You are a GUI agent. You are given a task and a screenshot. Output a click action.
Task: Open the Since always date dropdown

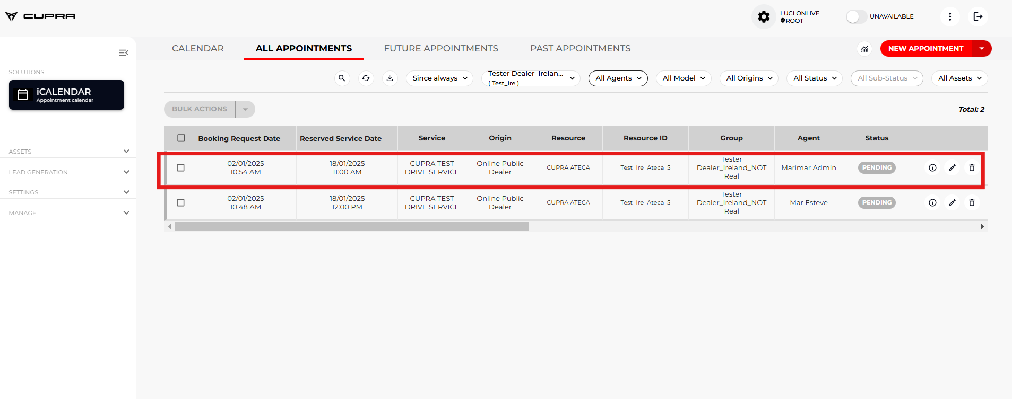(439, 78)
